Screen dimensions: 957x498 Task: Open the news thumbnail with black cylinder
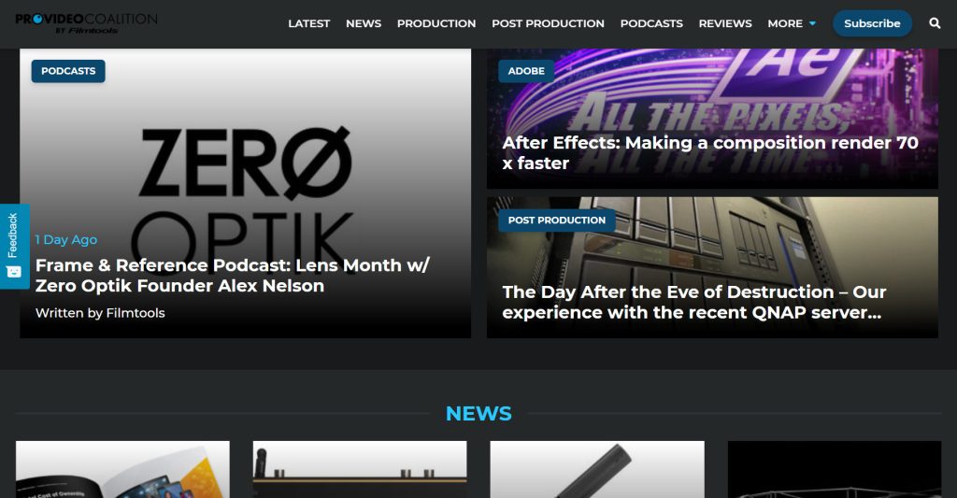tap(597, 469)
